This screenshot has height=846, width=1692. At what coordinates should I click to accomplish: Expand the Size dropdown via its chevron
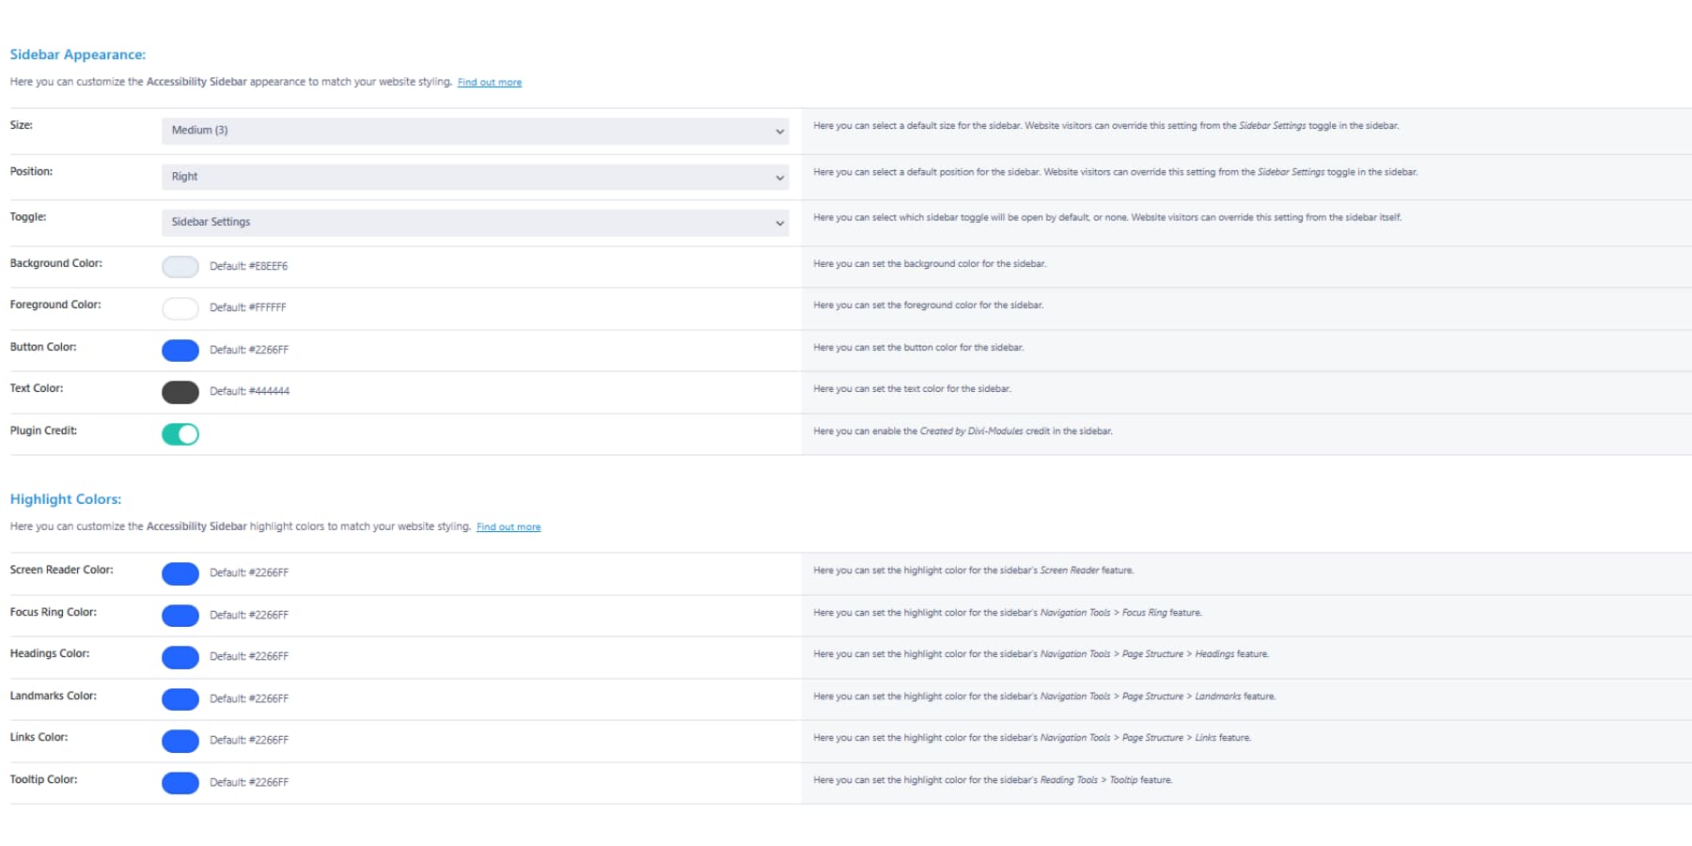pos(779,131)
